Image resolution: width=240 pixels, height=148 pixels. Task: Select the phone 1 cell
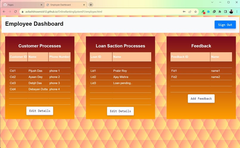click(x=60, y=71)
